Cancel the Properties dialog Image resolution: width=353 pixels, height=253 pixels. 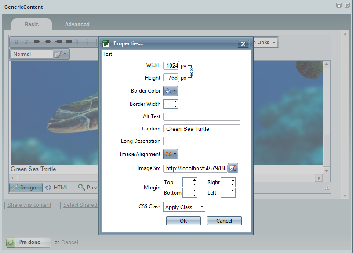coord(224,221)
